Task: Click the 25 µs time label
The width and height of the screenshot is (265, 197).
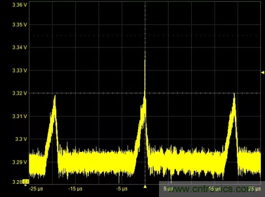Action: 254,189
